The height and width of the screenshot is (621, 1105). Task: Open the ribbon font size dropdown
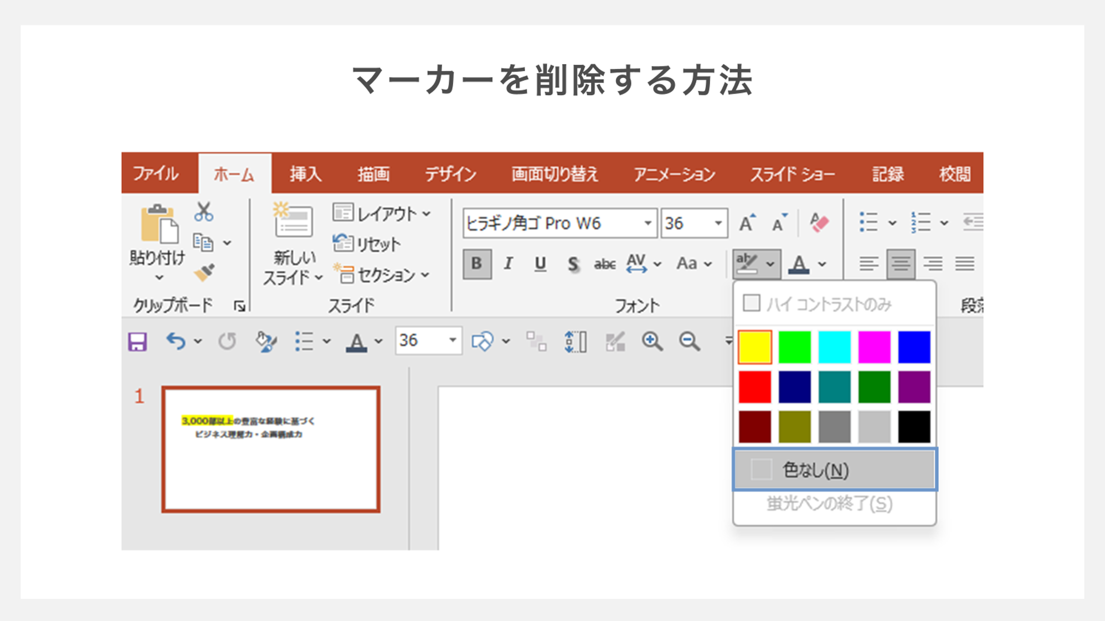(x=718, y=223)
